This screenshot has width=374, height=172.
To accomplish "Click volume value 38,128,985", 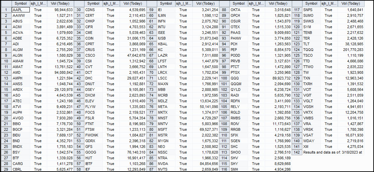I will [351, 44].
